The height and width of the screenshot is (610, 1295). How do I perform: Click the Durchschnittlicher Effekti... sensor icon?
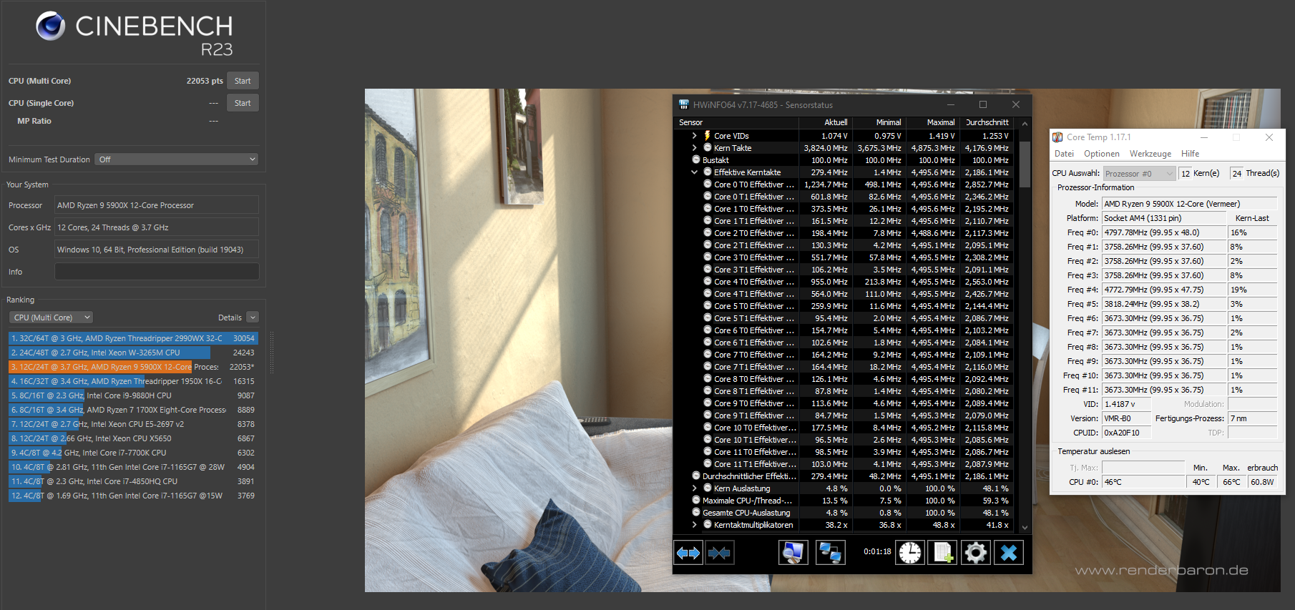[x=695, y=476]
